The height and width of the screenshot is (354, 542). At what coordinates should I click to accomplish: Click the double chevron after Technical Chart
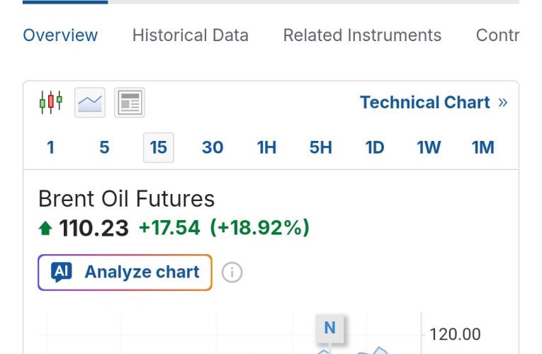503,103
